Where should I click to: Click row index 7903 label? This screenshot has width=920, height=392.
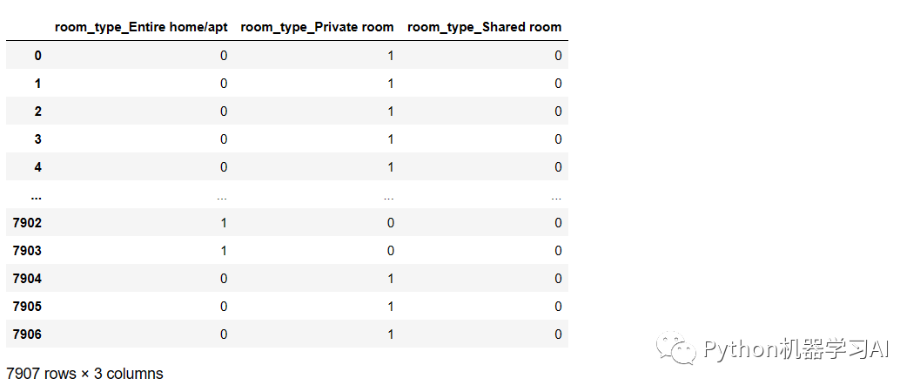coord(27,251)
